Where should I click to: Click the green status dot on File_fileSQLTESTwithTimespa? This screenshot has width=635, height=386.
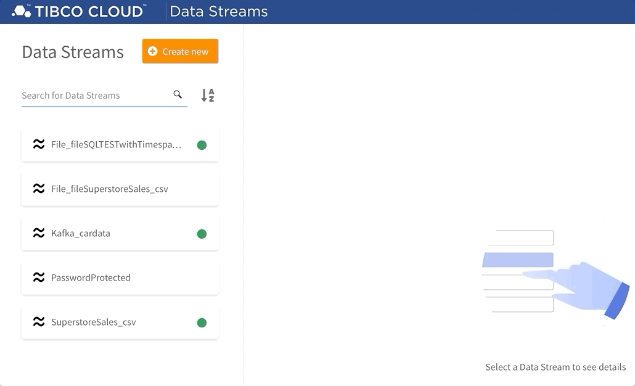[x=202, y=146]
